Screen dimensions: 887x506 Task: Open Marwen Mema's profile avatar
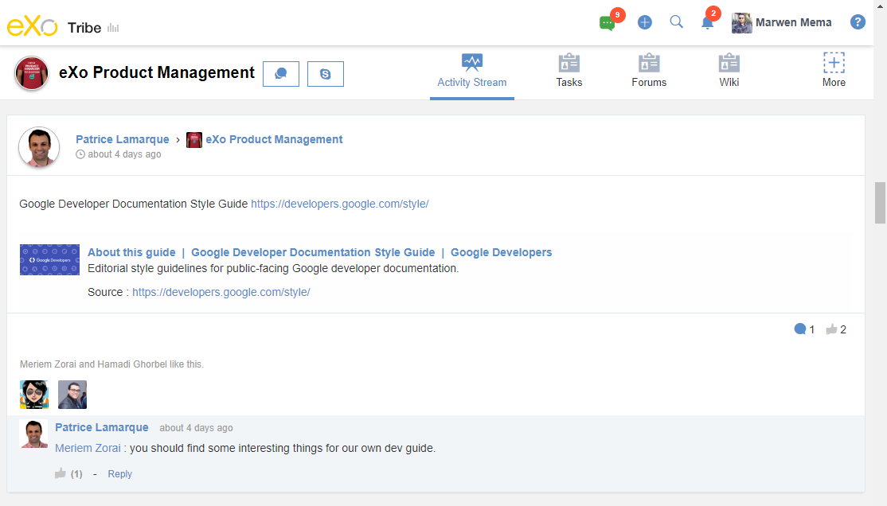coord(741,22)
